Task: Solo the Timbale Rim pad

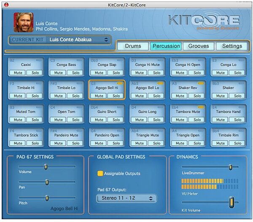Action: [237, 143]
